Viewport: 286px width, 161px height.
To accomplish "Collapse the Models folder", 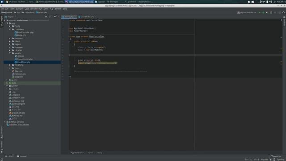I will point(10,53).
